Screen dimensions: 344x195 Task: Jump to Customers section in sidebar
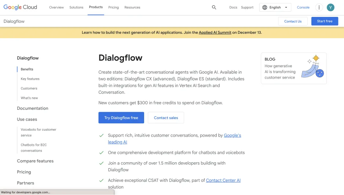pyautogui.click(x=29, y=89)
